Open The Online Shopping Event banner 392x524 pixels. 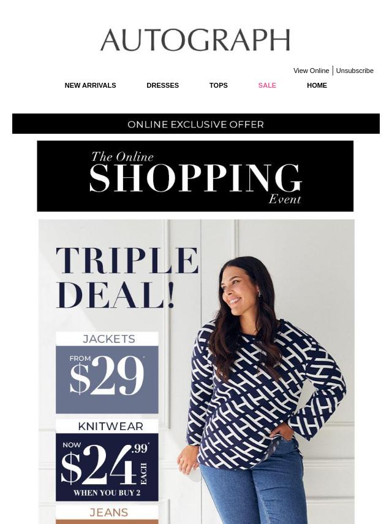click(195, 176)
